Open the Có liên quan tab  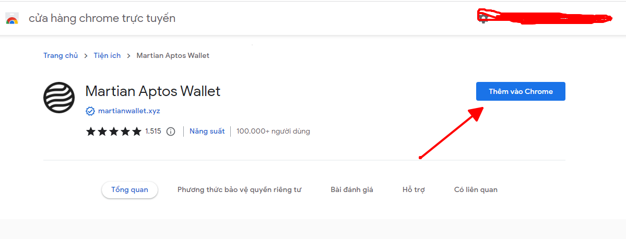click(x=476, y=190)
